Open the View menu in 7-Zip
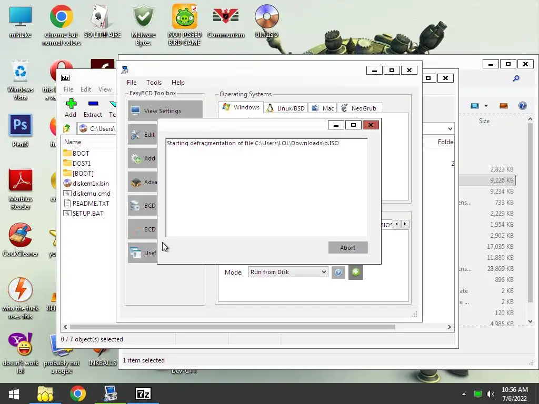Viewport: 539px width, 404px height. [105, 89]
